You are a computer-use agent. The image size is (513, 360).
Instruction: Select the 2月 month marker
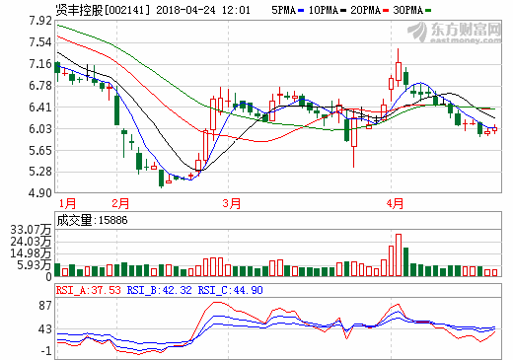point(120,204)
